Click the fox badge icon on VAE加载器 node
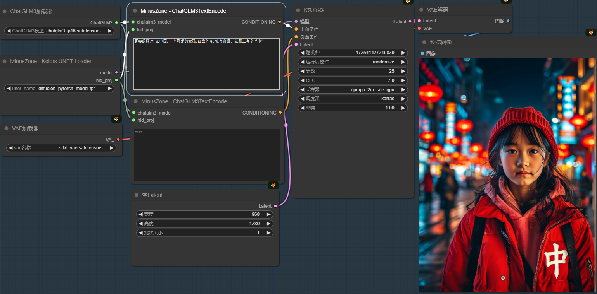The image size is (597, 294). (116, 119)
